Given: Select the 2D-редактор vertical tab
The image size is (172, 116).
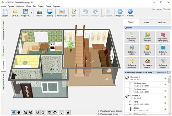Looking at the screenshot, I should [3, 51].
